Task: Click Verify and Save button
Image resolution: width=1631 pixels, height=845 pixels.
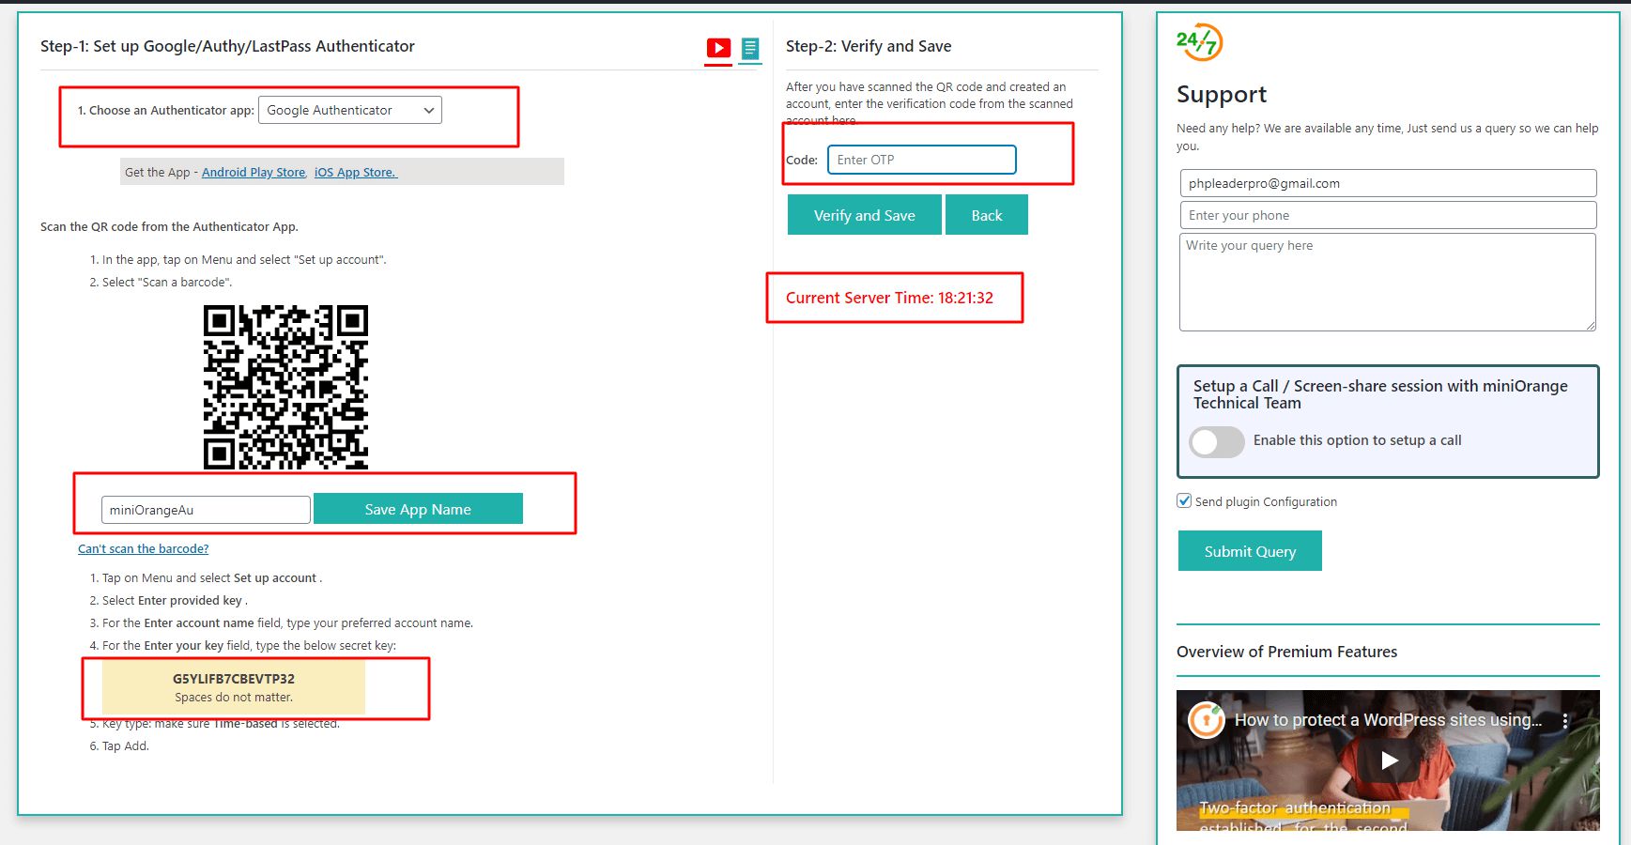Action: [864, 215]
